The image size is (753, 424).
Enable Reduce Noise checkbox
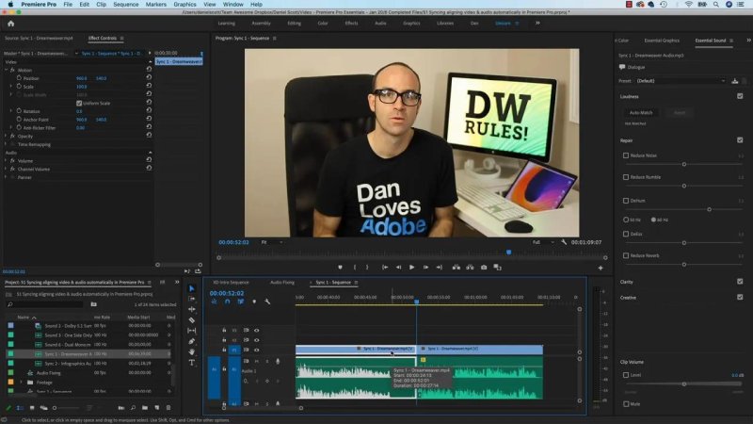[626, 155]
